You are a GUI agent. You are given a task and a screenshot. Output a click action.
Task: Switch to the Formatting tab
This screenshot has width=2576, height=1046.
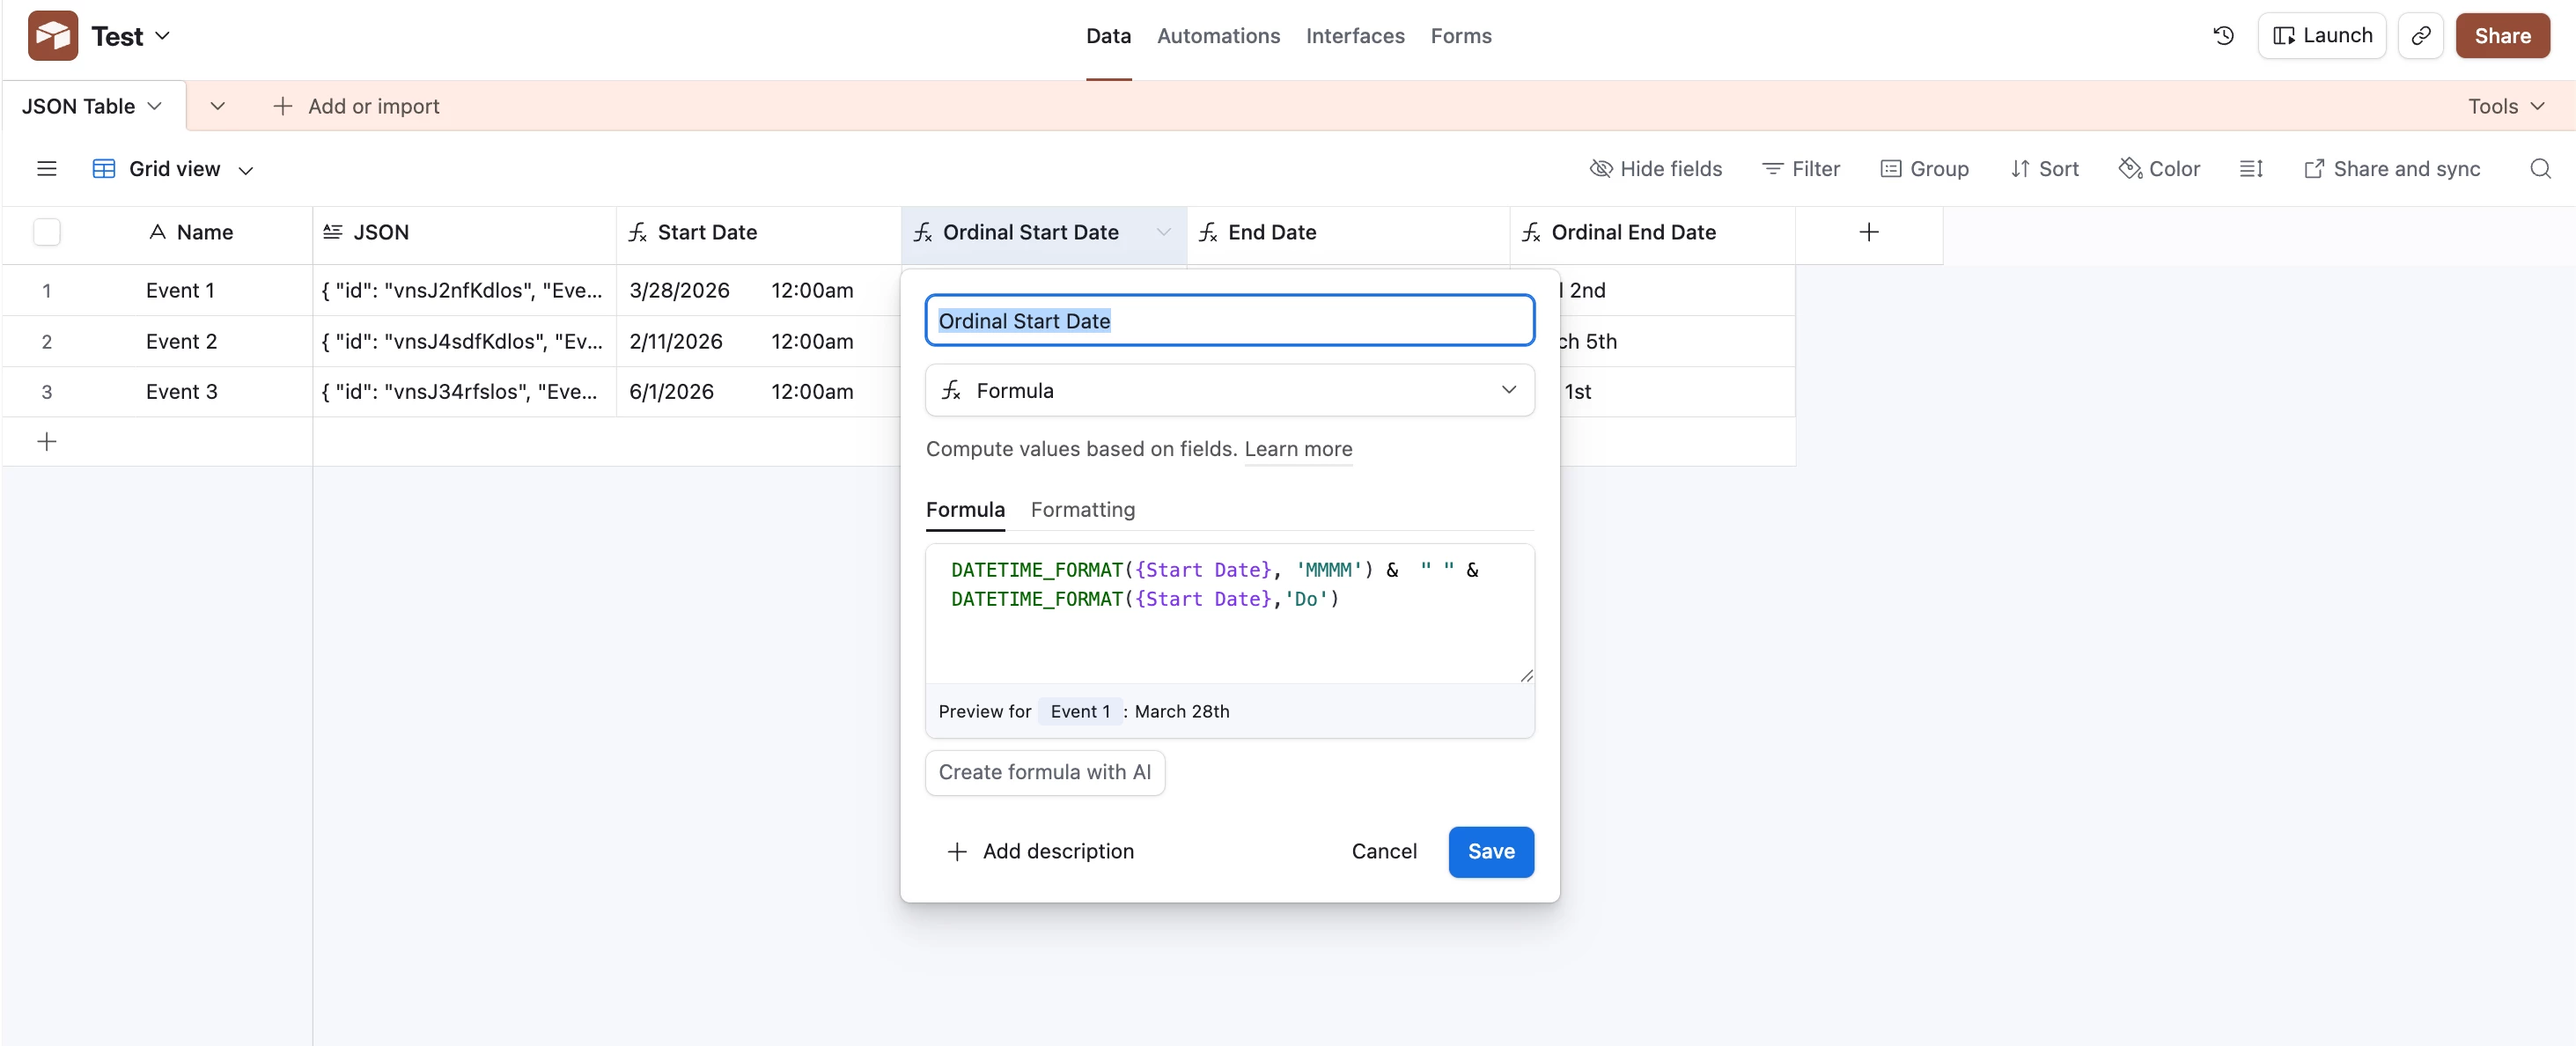[x=1082, y=510]
